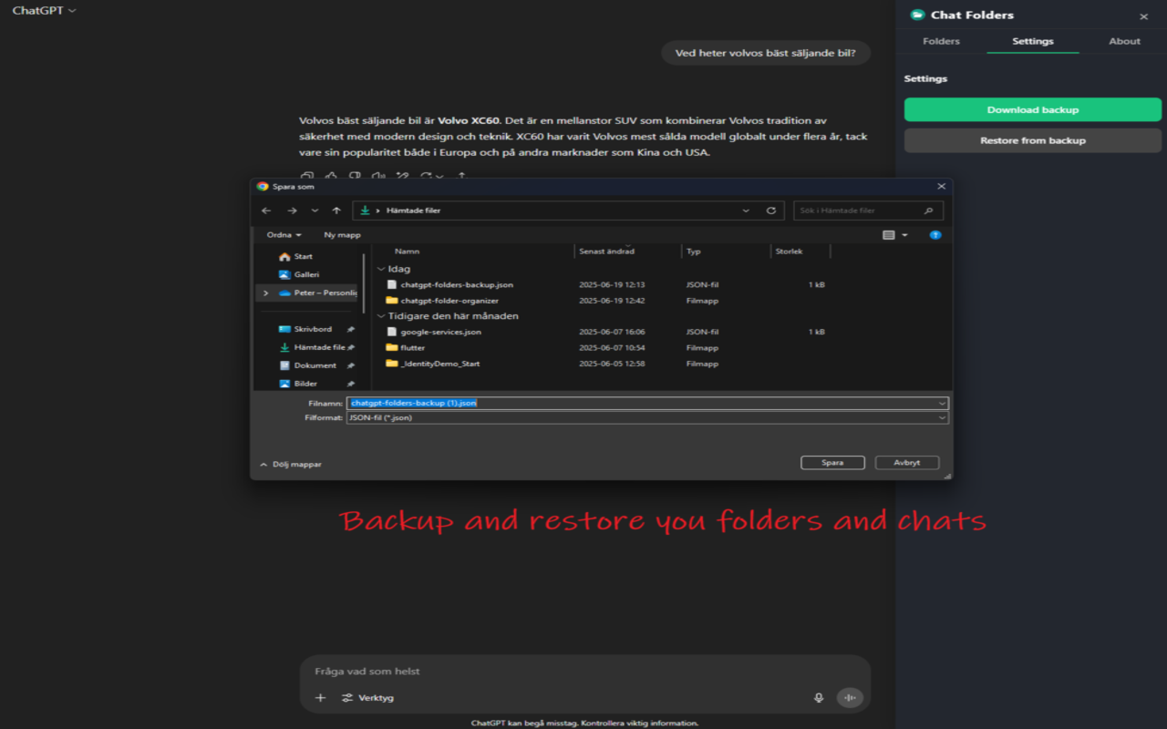The height and width of the screenshot is (729, 1167).
Task: Go back in the Save dialog
Action: (266, 210)
